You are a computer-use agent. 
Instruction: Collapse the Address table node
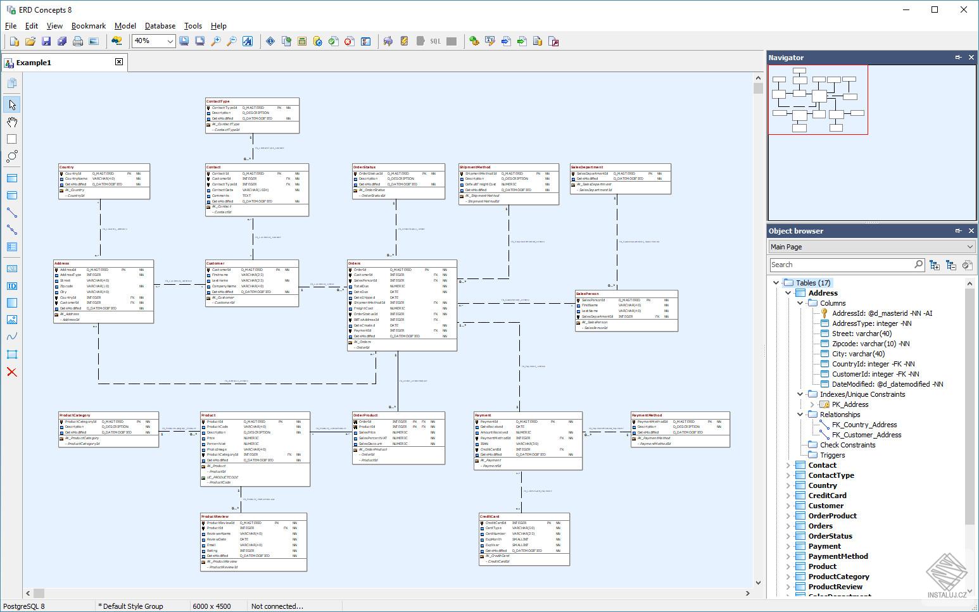(788, 293)
